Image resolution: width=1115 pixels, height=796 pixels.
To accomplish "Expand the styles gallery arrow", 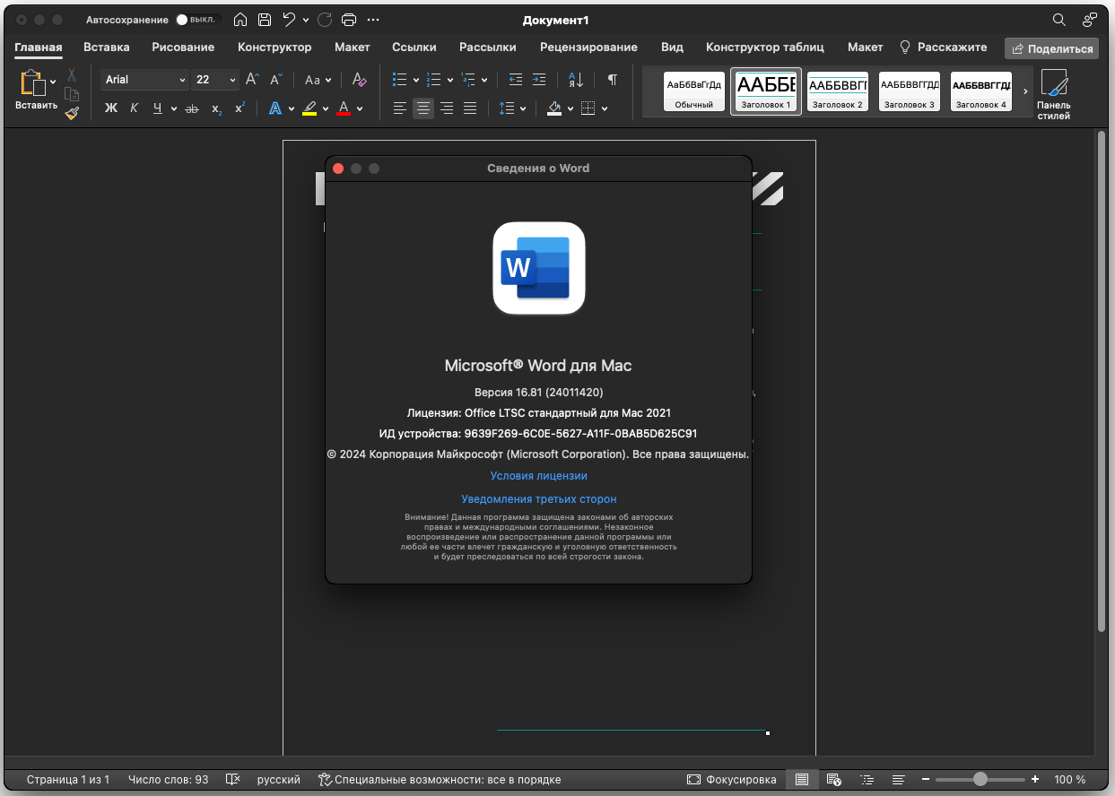I will pyautogui.click(x=1025, y=91).
